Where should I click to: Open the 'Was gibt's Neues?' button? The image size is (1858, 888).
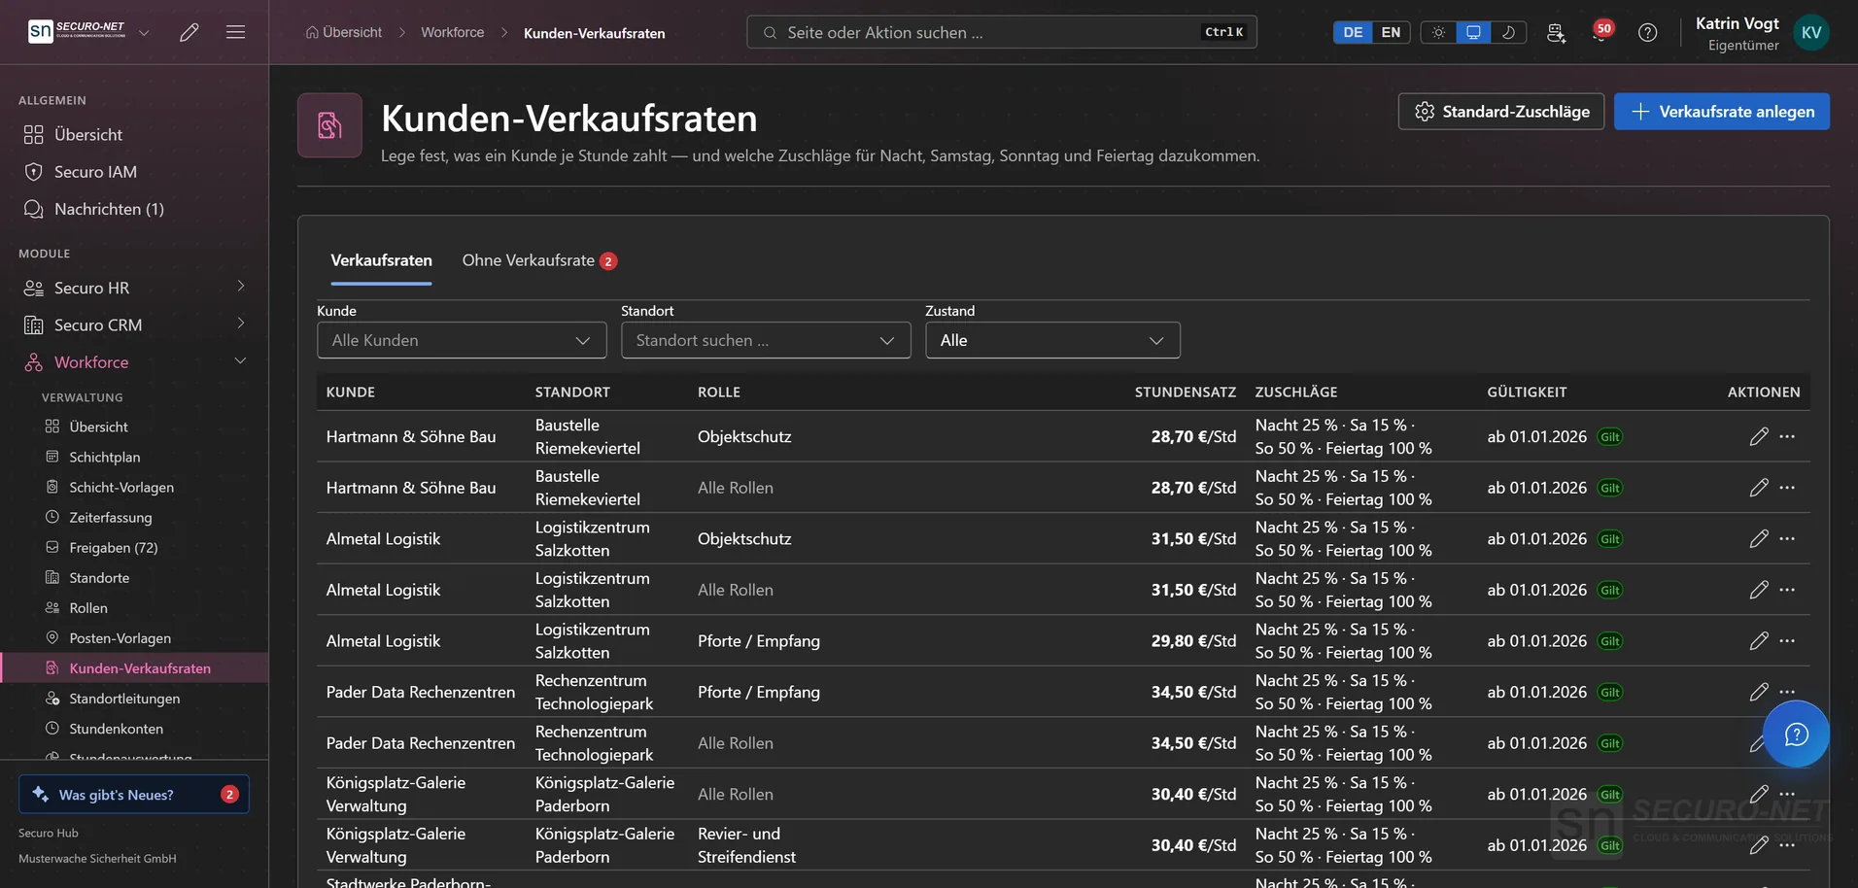pos(134,794)
